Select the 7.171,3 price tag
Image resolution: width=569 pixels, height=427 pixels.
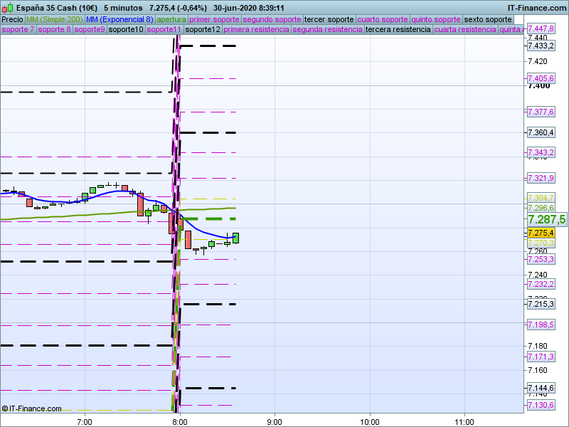coord(541,357)
